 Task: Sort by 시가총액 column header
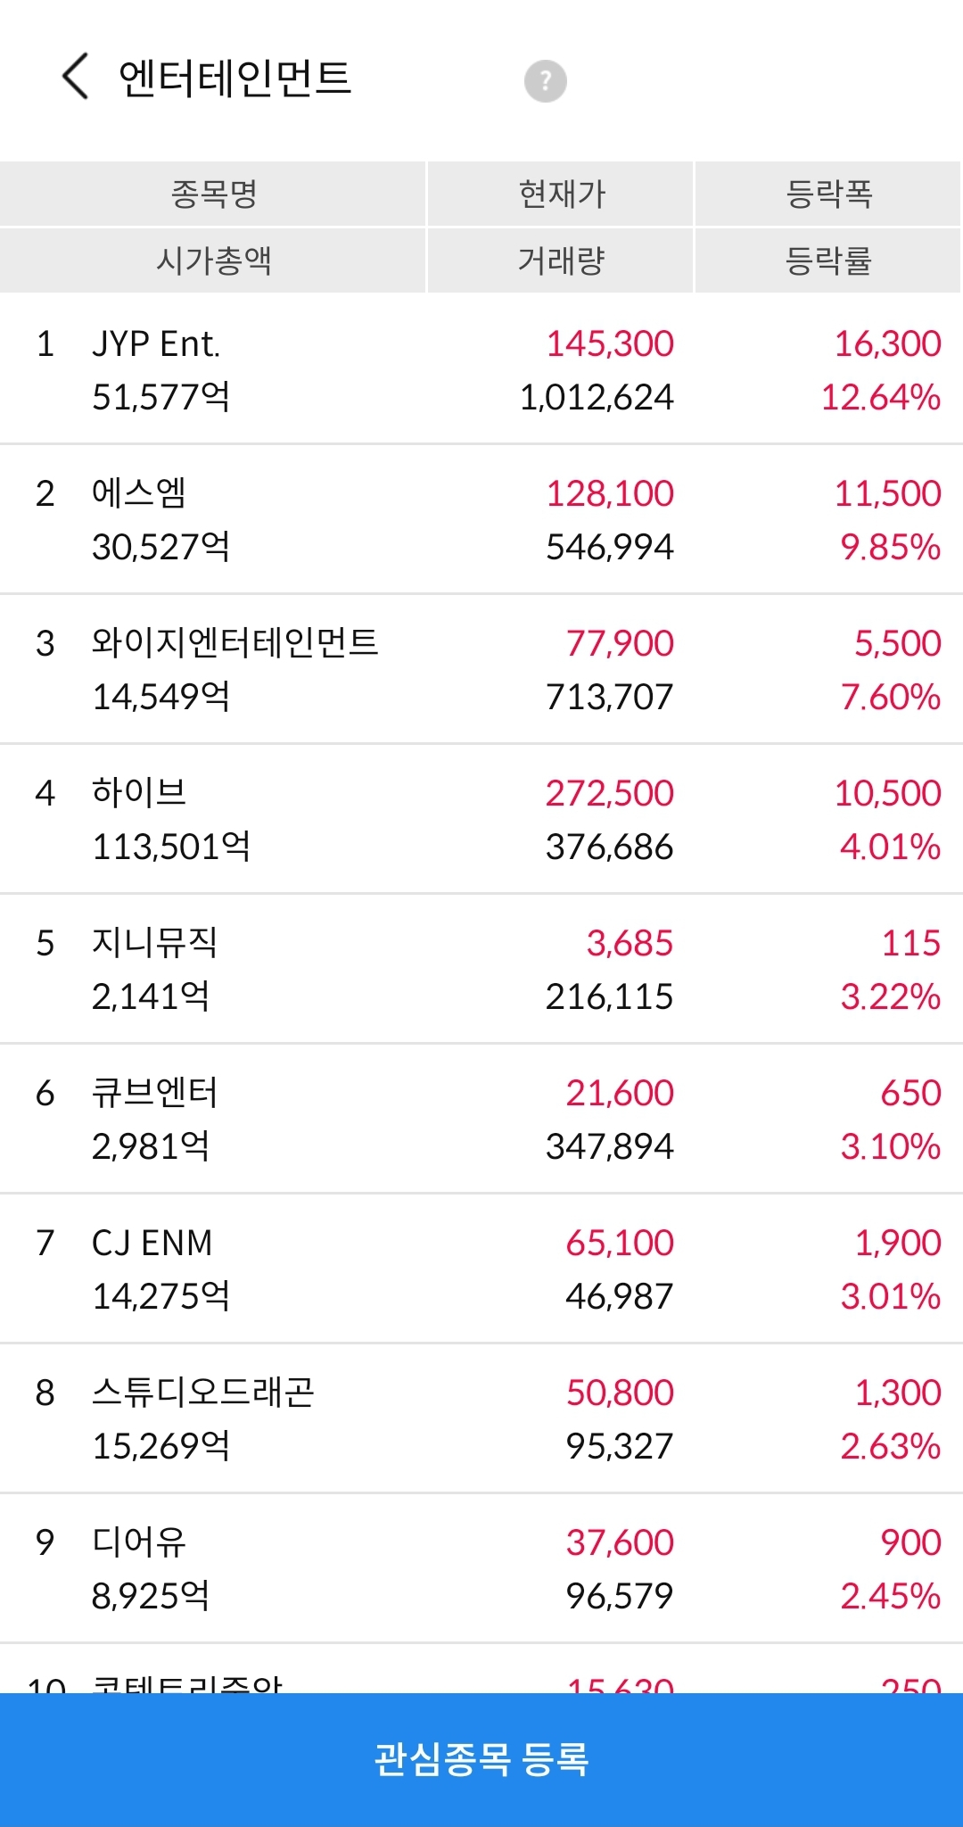213,260
